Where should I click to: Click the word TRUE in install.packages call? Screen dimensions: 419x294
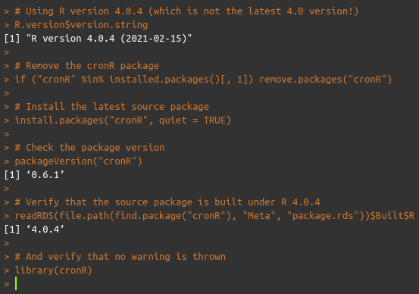[x=215, y=120]
